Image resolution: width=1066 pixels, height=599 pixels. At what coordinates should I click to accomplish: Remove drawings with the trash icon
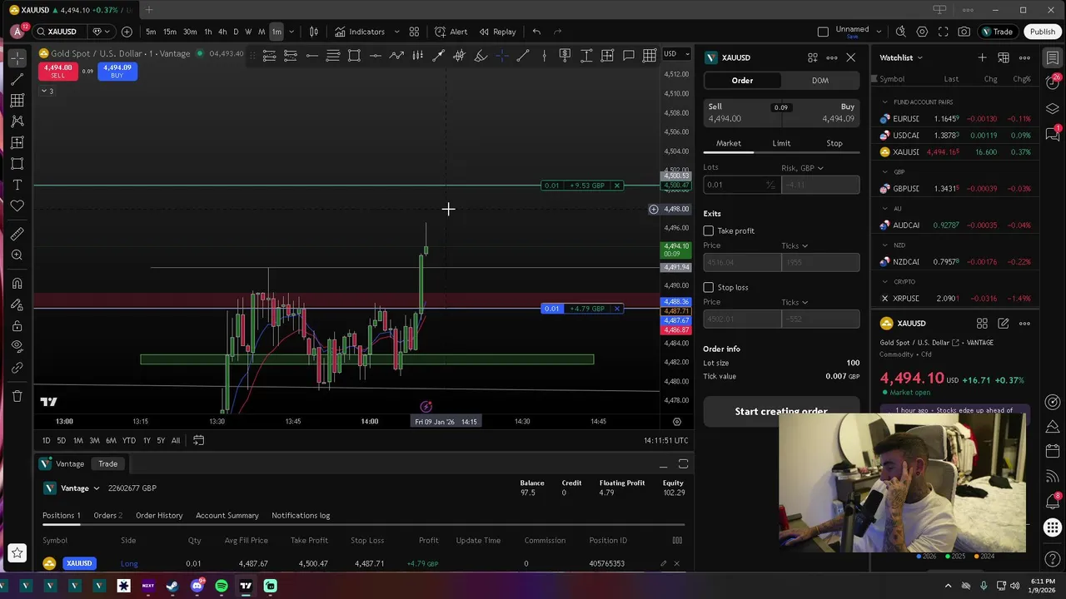click(x=17, y=396)
